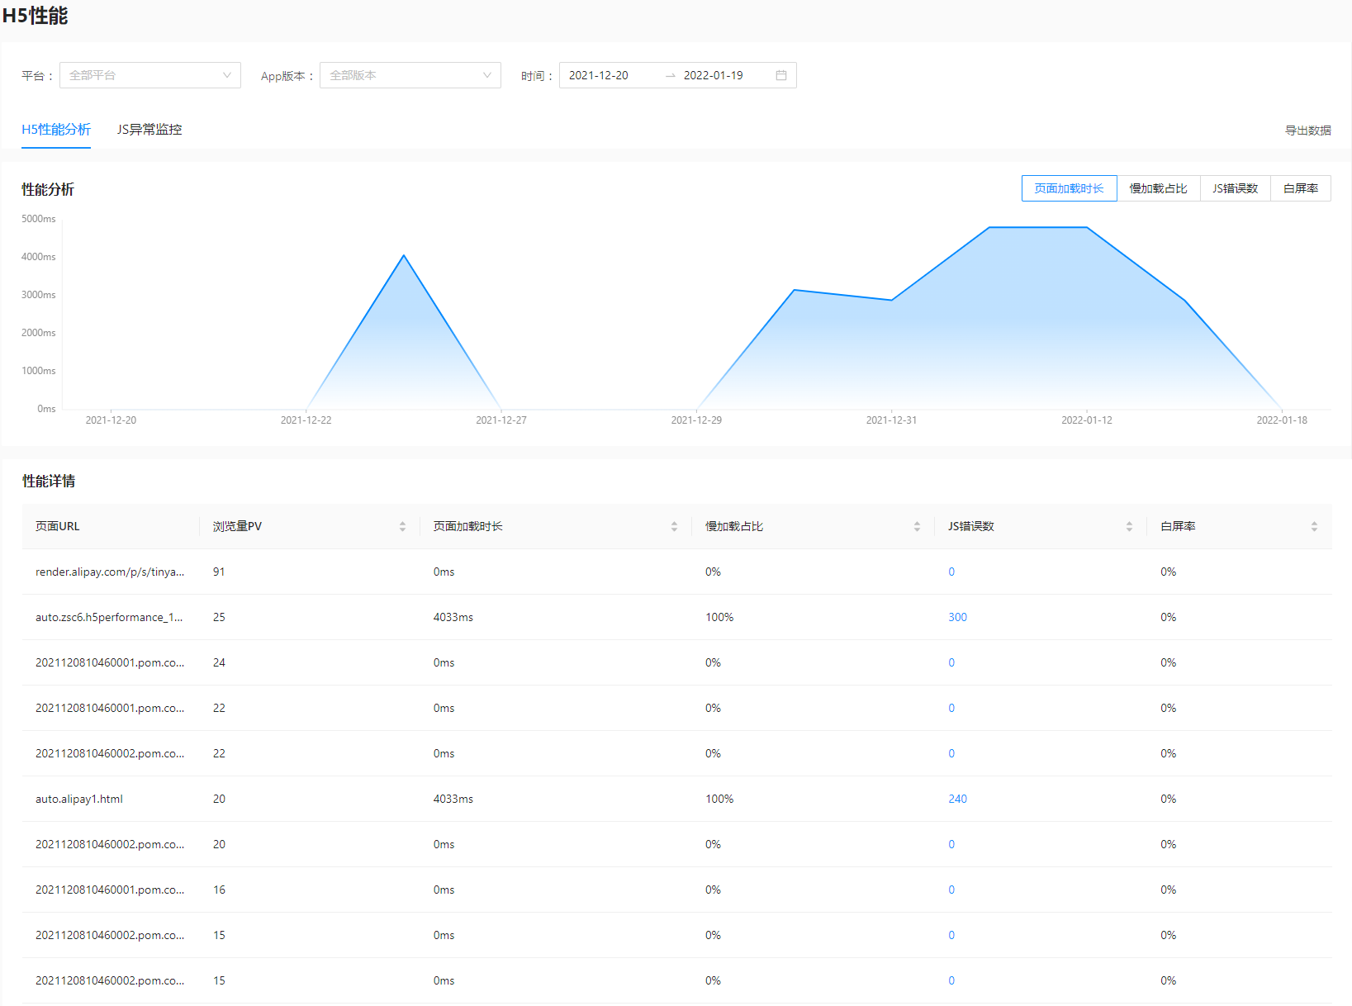Select JS错误数 chart metric
This screenshot has width=1352, height=1006.
coord(1235,188)
